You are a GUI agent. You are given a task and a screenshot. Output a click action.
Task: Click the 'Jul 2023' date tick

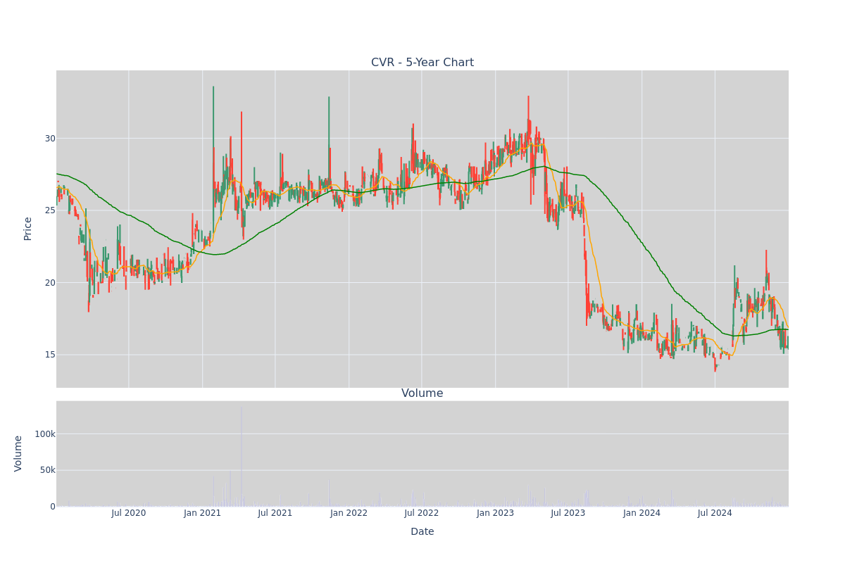point(568,513)
